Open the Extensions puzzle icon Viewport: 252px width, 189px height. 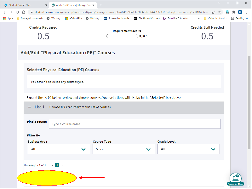[x=233, y=12]
